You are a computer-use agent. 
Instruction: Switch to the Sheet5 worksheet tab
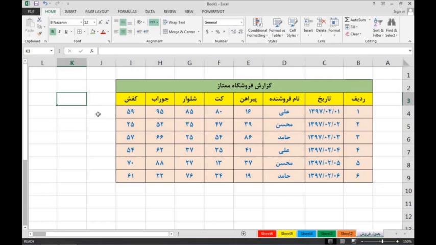[287, 234]
